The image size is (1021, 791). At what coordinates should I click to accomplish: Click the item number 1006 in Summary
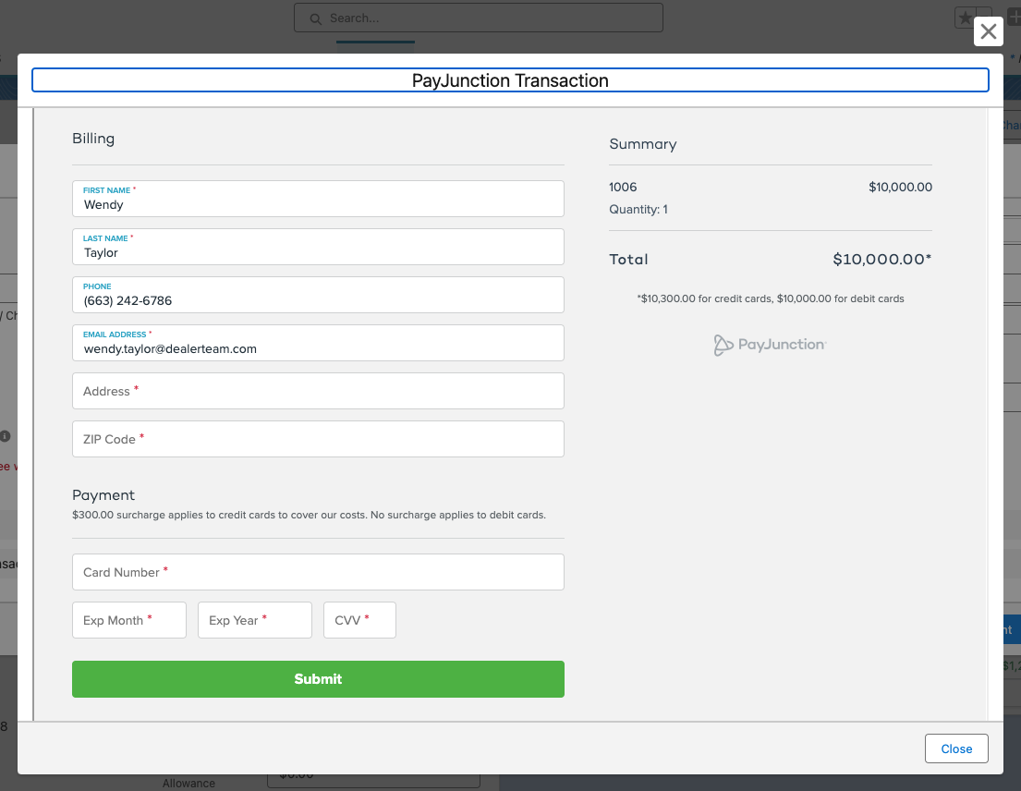tap(623, 187)
